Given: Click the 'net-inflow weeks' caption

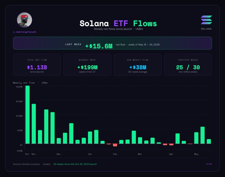Looking at the screenshot, I should [188, 72].
